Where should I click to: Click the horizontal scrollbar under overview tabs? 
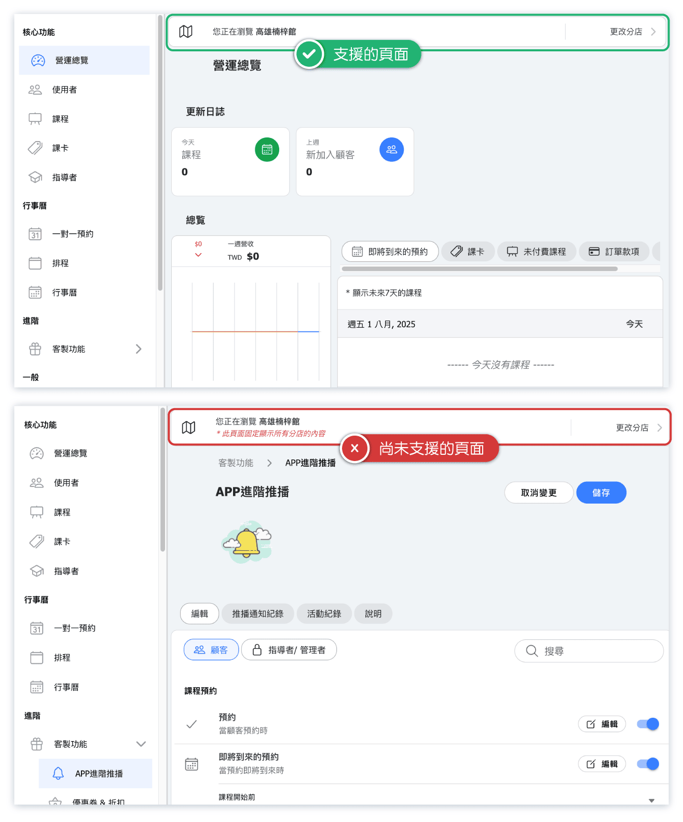click(x=480, y=269)
